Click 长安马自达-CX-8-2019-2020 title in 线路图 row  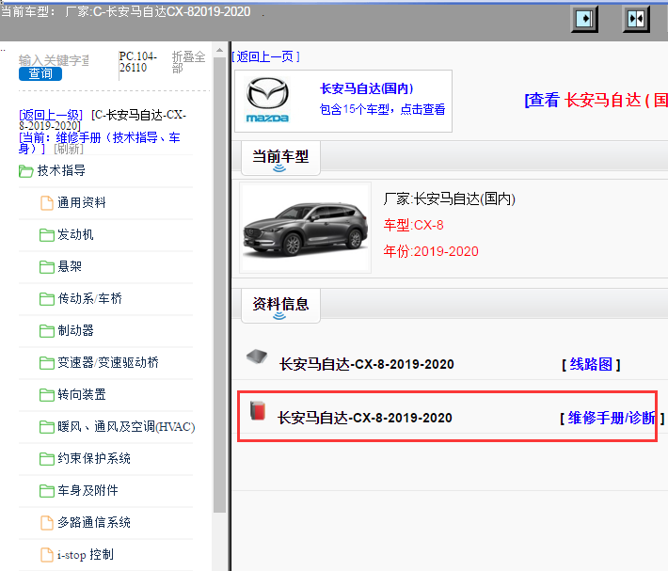tap(367, 364)
